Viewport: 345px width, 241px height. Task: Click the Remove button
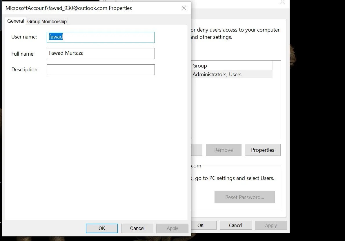pos(223,150)
